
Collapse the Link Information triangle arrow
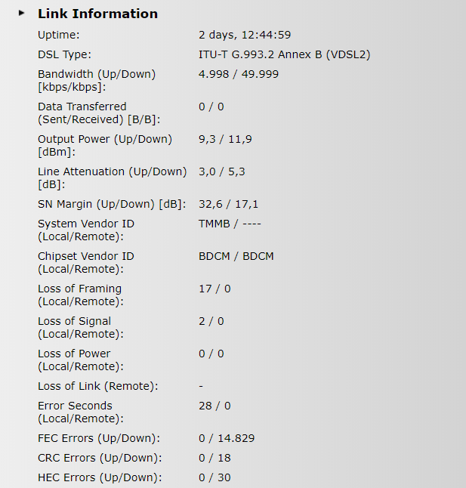click(21, 13)
